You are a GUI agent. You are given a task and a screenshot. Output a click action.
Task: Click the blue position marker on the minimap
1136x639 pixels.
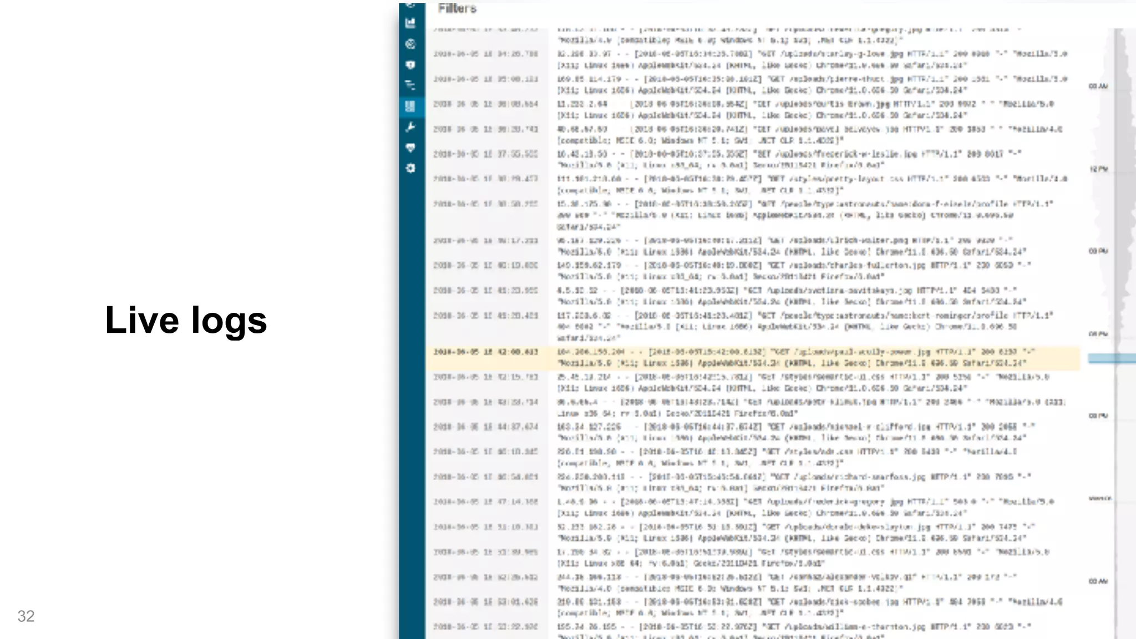(1111, 359)
